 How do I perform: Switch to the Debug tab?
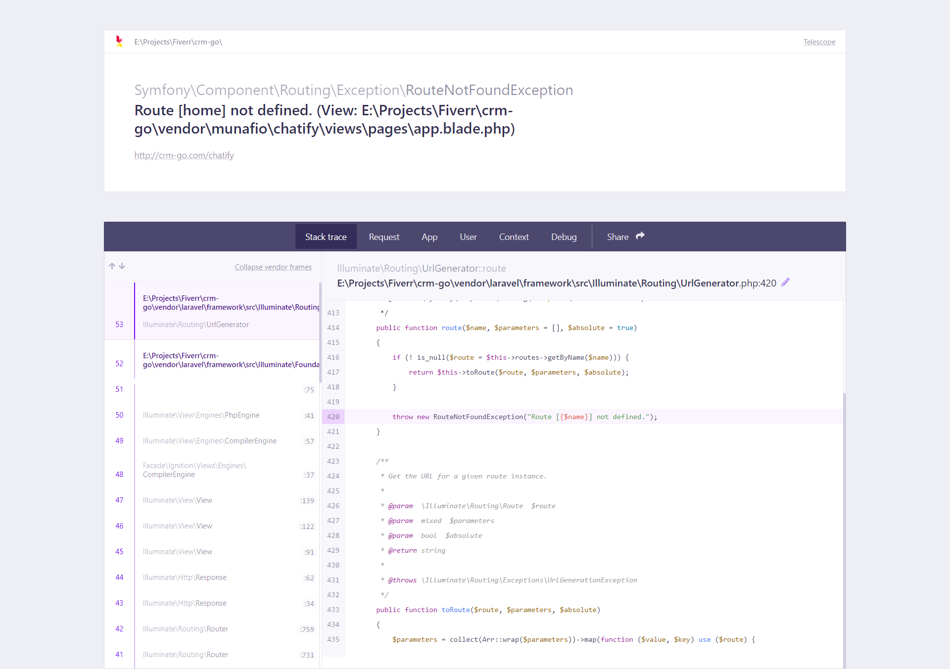click(x=564, y=237)
